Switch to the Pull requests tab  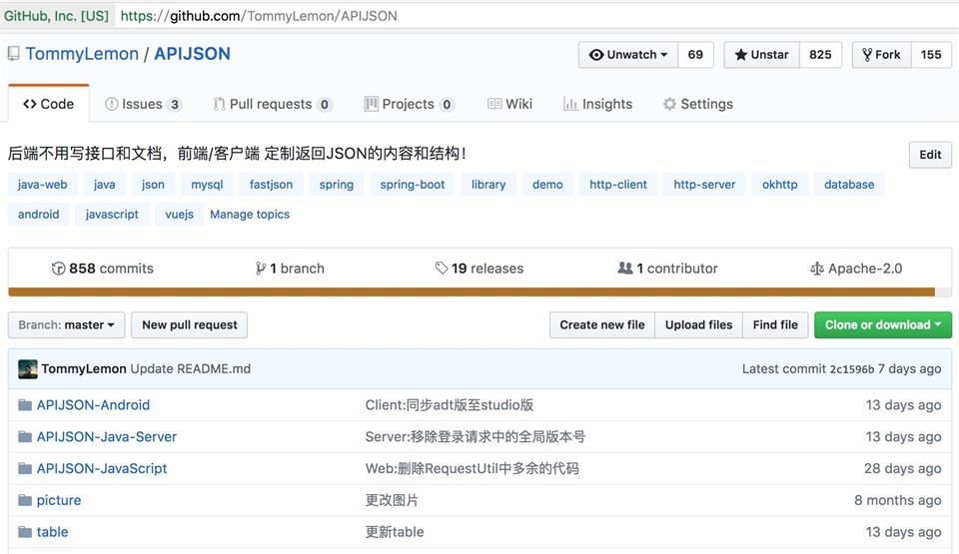tap(272, 104)
